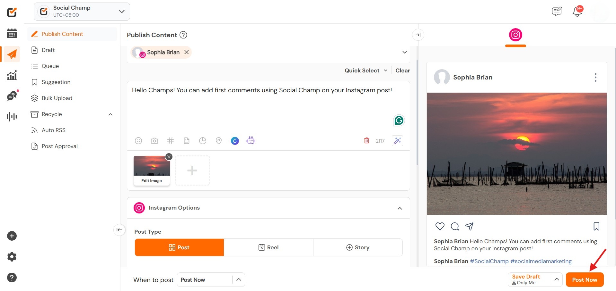Click the sunset image thumbnail
616x291 pixels.
click(152, 166)
